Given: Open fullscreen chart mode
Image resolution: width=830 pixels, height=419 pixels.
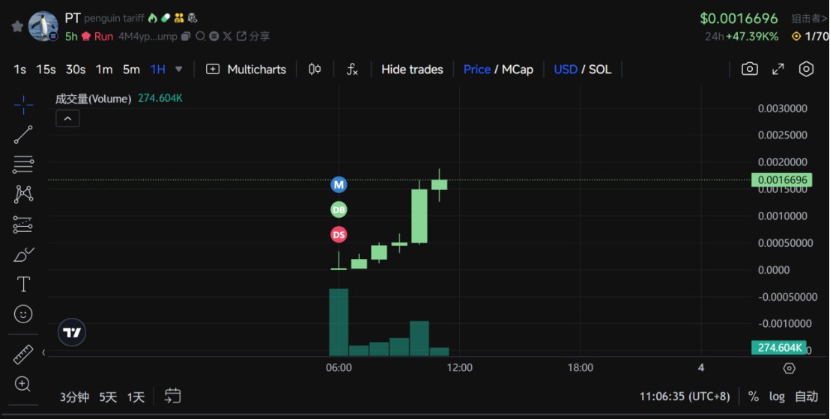Looking at the screenshot, I should click(x=778, y=69).
